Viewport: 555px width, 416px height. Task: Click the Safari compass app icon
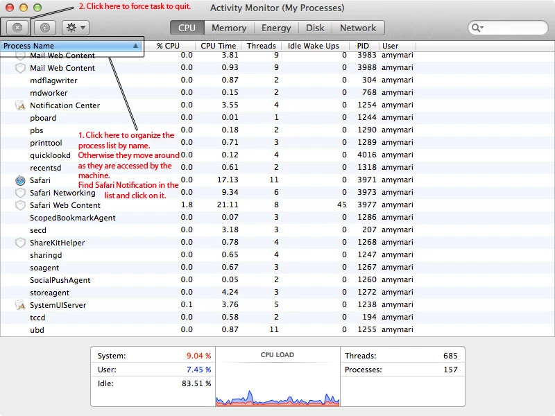(x=21, y=180)
